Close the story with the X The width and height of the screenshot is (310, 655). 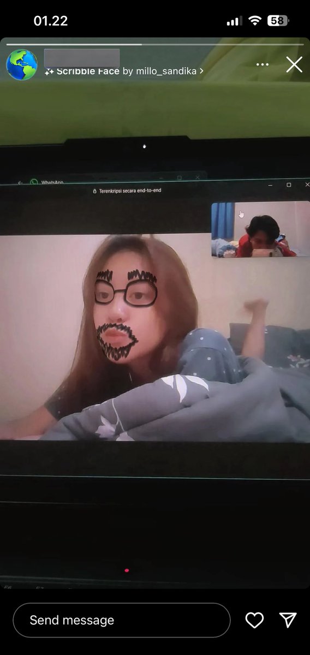294,64
